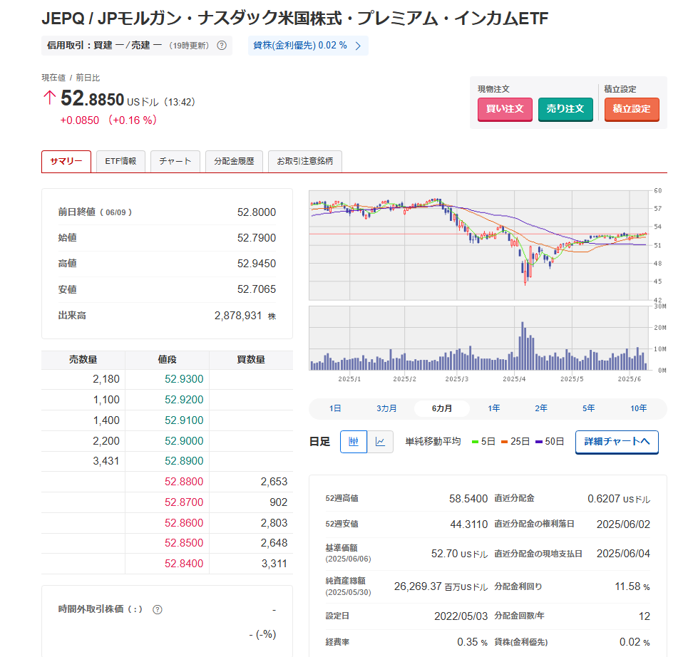Click the ask price 52.8900
Image resolution: width=688 pixels, height=657 pixels.
coord(184,461)
